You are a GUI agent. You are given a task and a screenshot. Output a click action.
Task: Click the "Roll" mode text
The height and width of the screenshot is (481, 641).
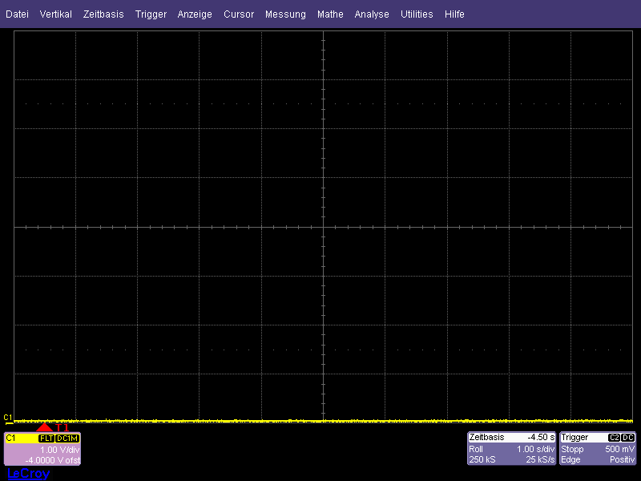(x=476, y=449)
